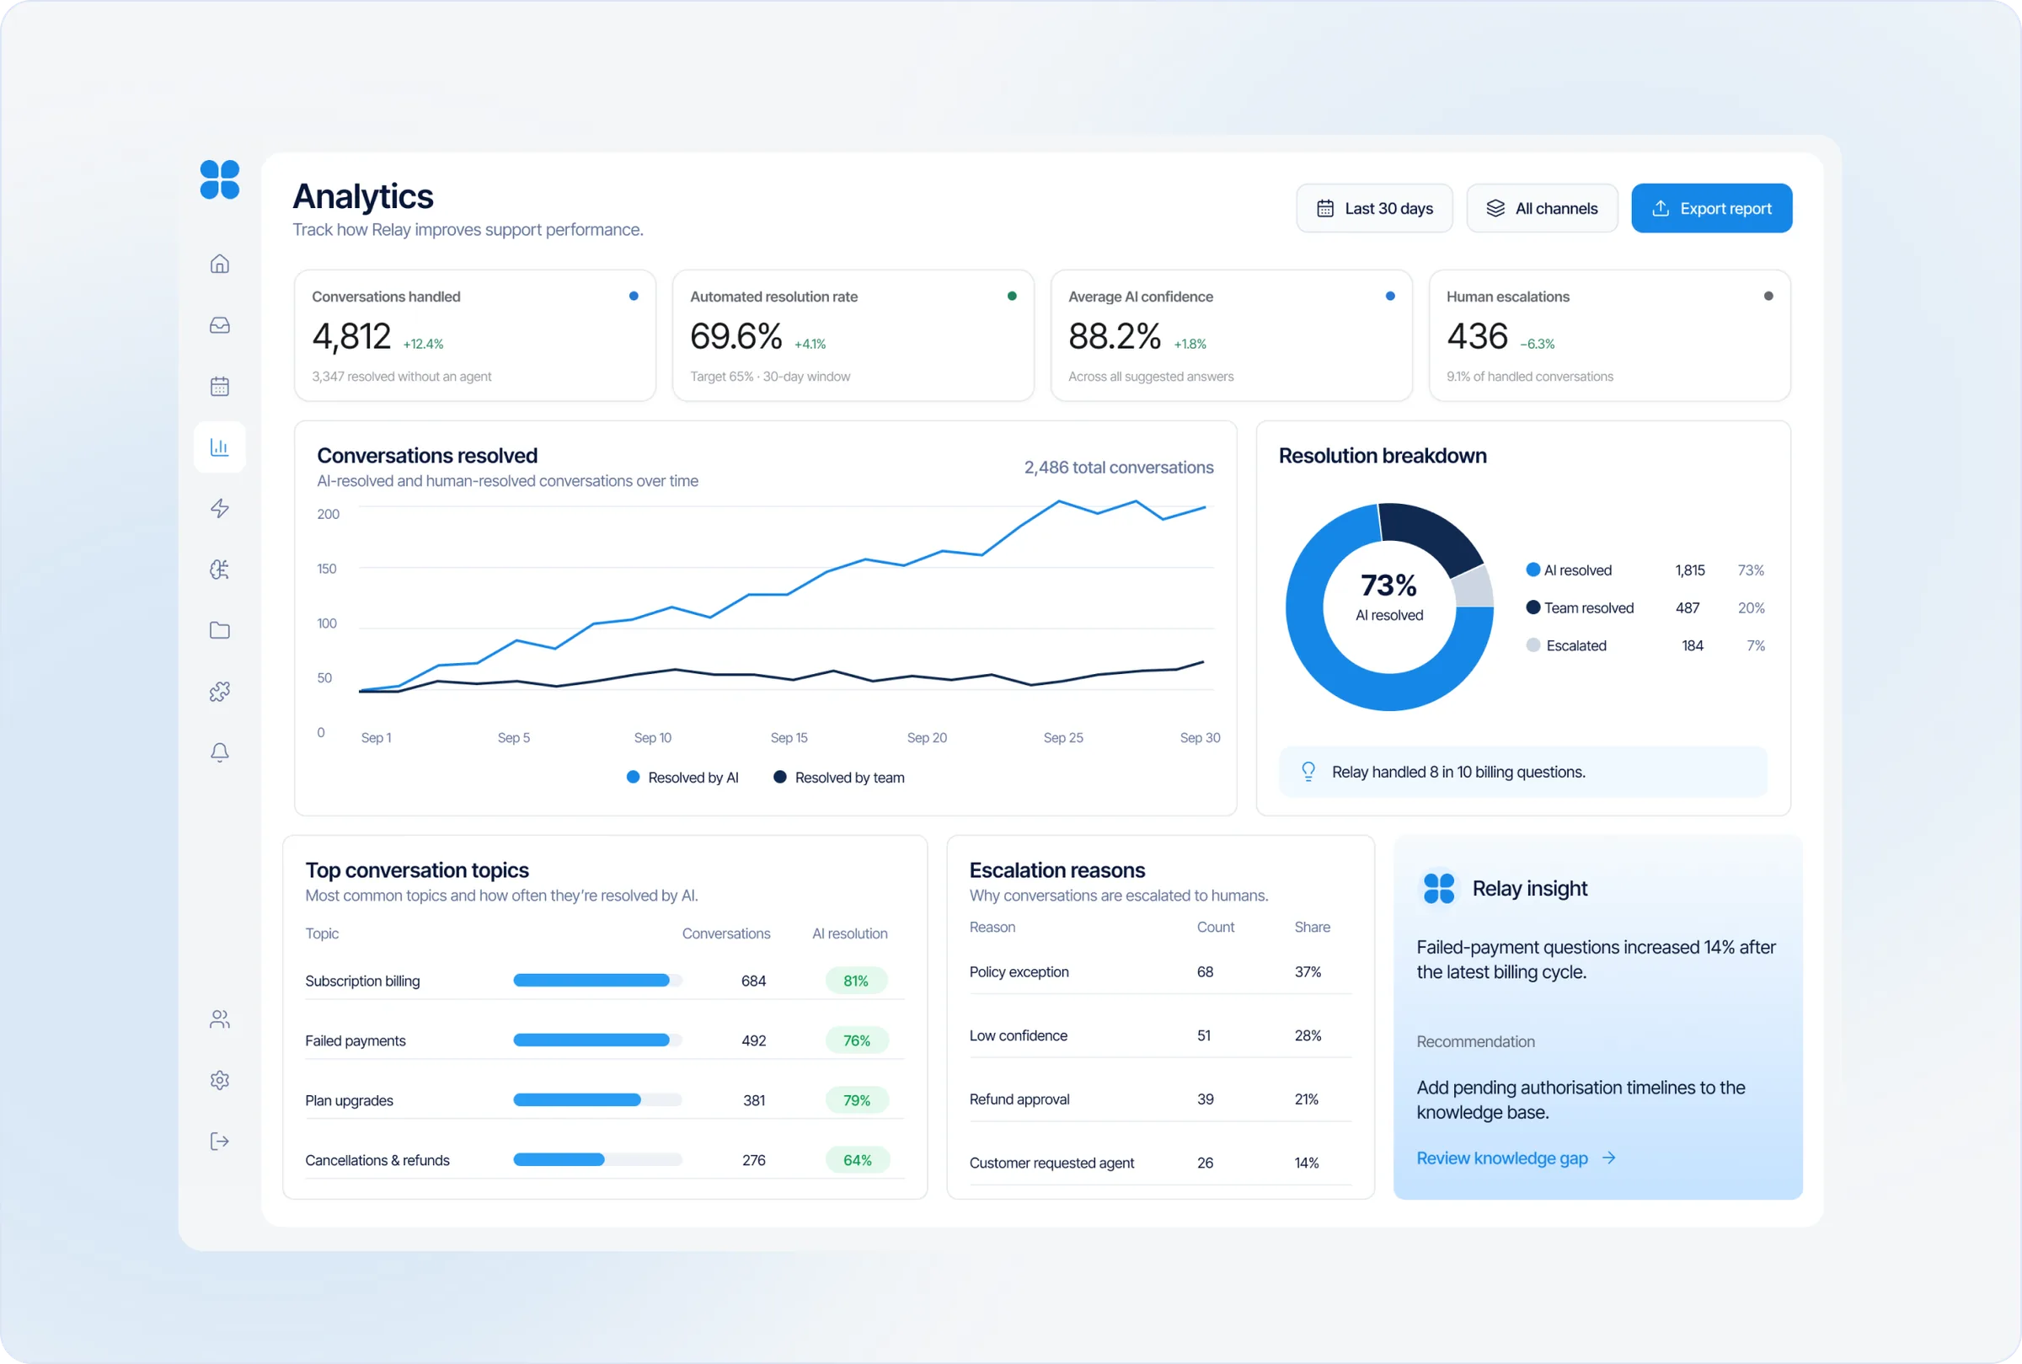
Task: Toggle the Resolved by AI legend item
Action: pos(682,778)
